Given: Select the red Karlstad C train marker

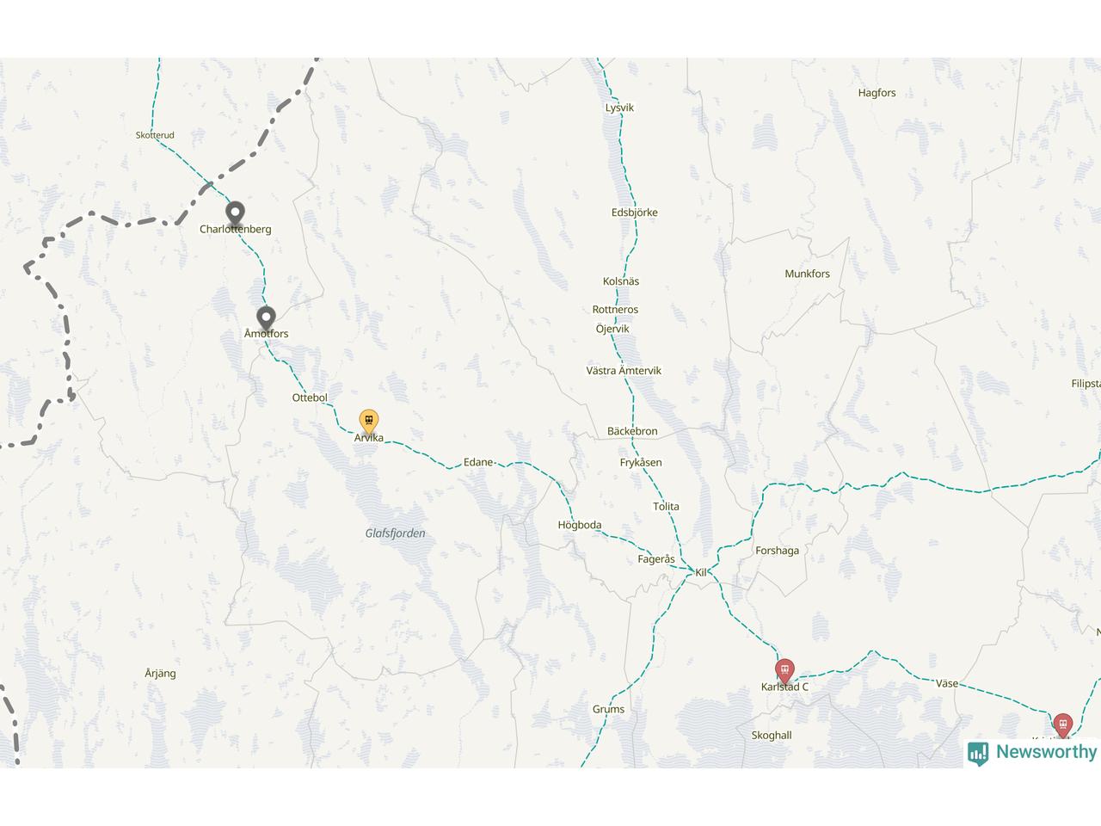Looking at the screenshot, I should coord(784,670).
